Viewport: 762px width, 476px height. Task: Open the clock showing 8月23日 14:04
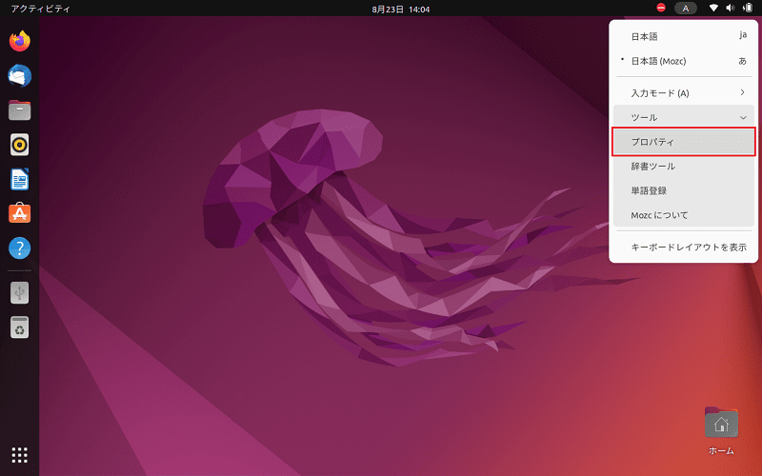401,9
